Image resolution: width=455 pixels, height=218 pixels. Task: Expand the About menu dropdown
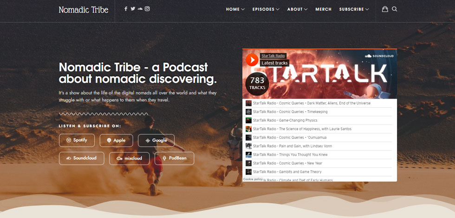pyautogui.click(x=298, y=9)
